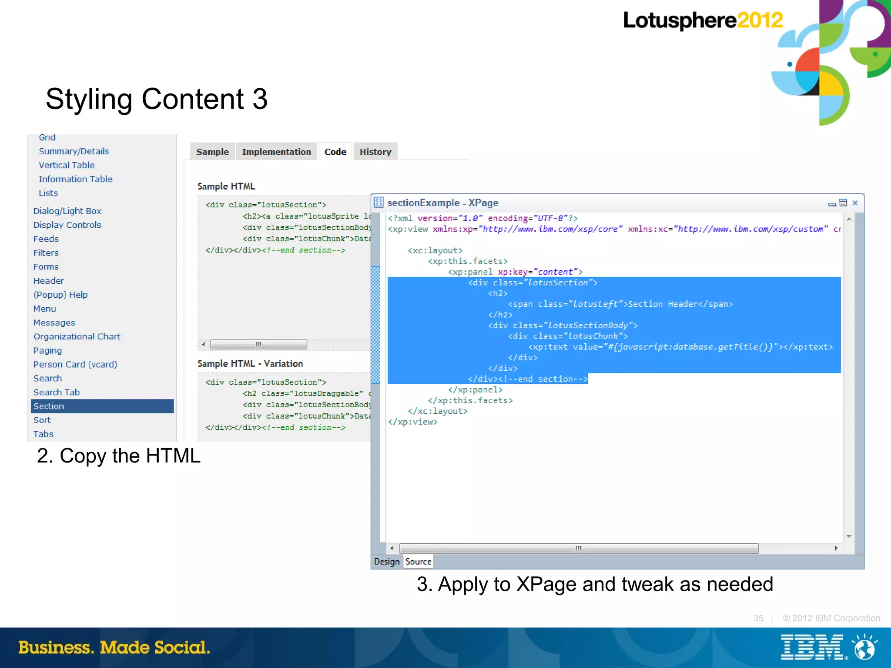Click Sample HTML scroll left arrow
This screenshot has height=668, width=891.
tap(204, 345)
